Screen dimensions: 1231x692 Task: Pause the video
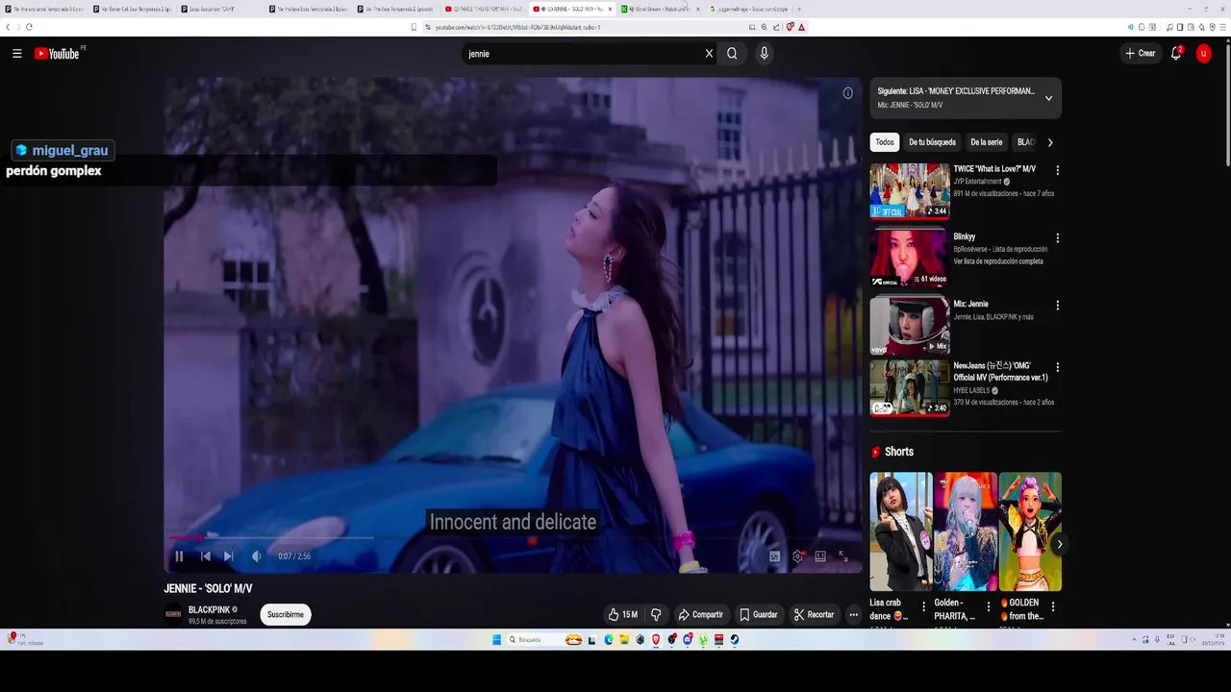pos(179,556)
